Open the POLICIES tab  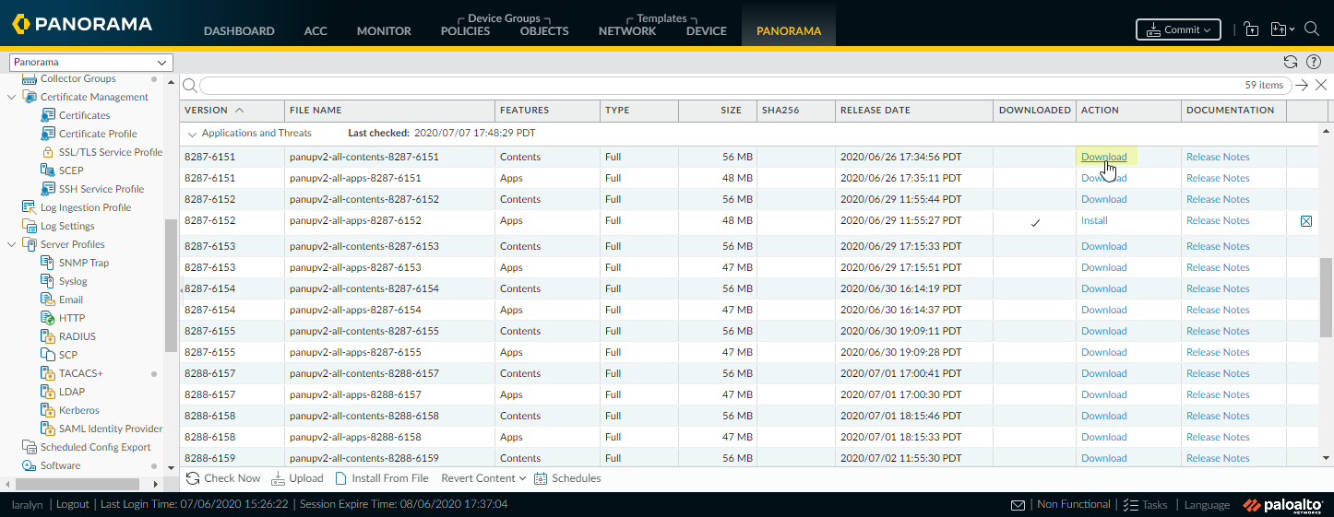(465, 30)
